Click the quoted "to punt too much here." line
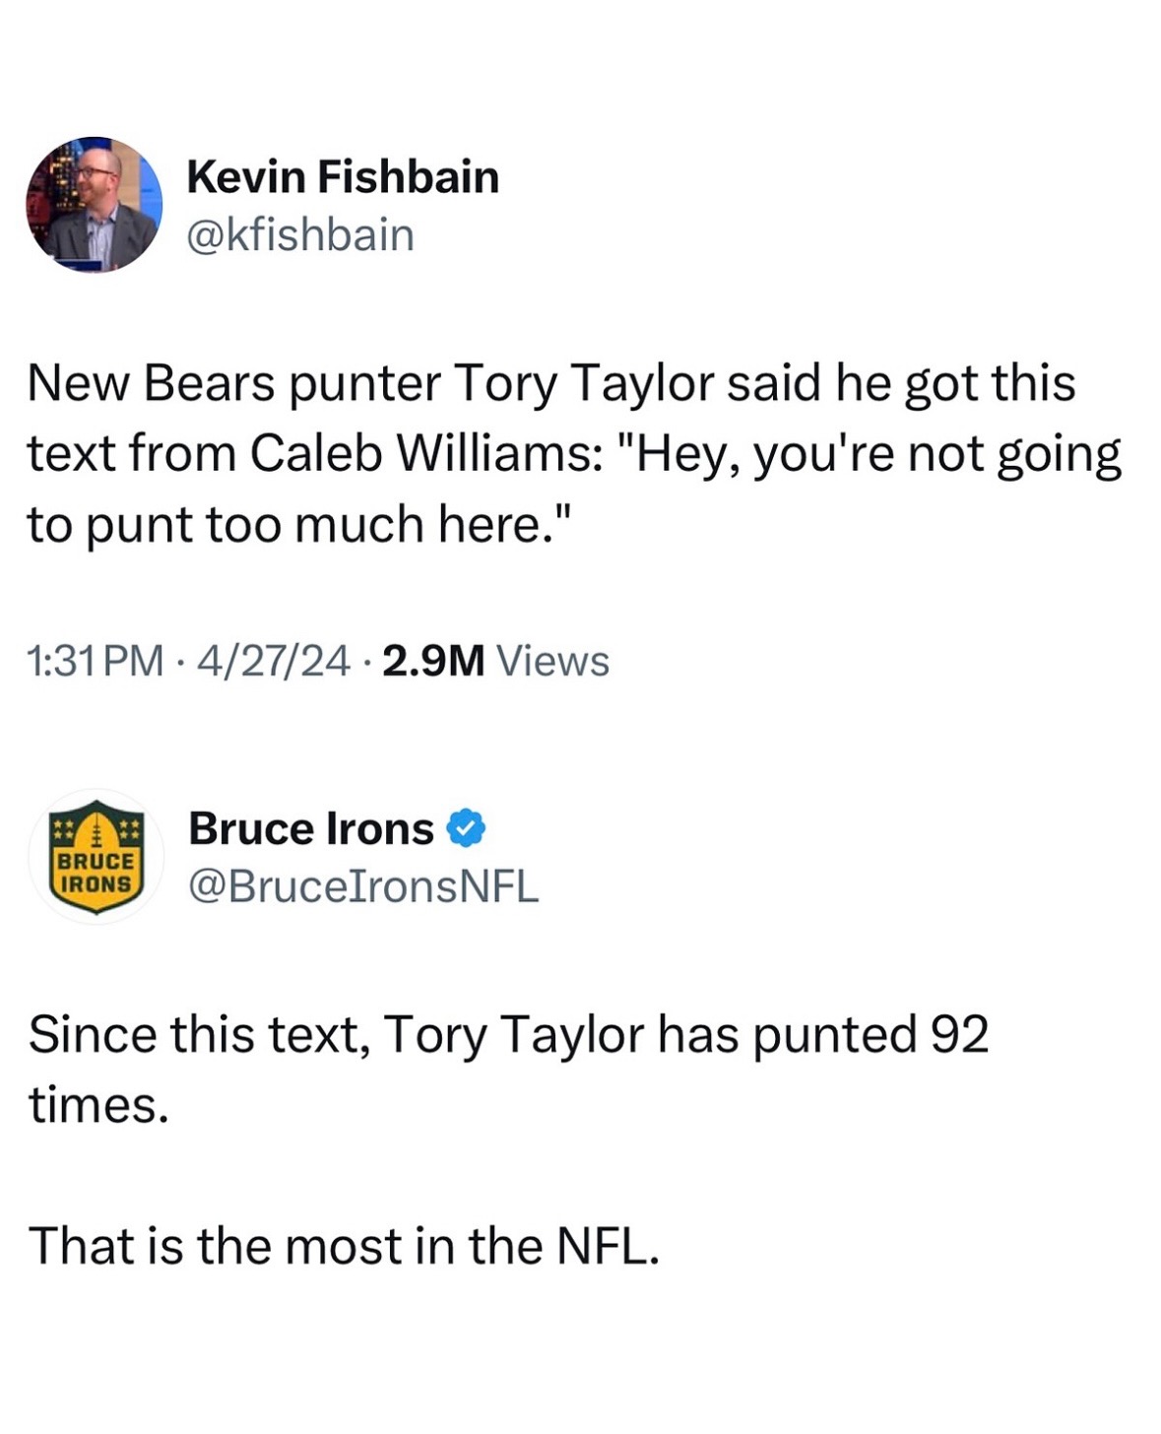 pos(300,524)
